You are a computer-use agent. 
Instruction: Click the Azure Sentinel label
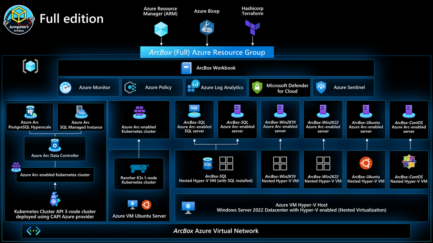click(349, 87)
